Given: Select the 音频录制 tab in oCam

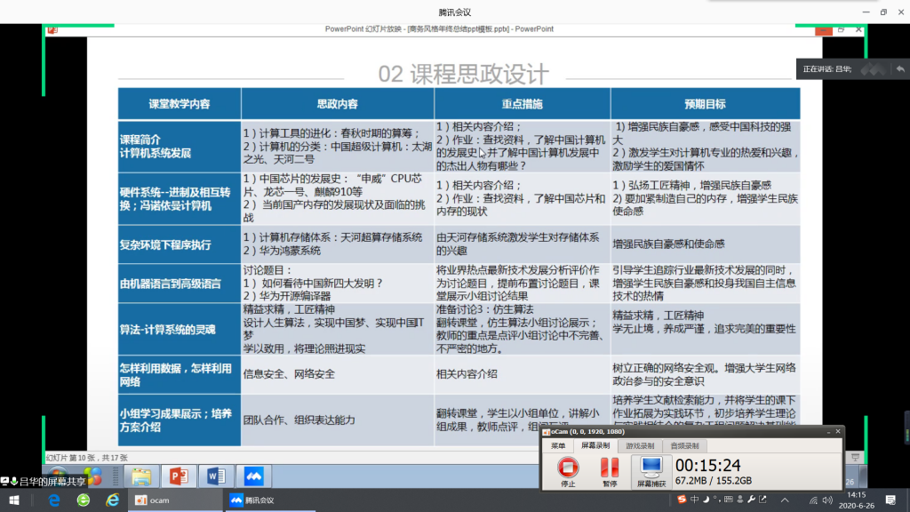Looking at the screenshot, I should tap(684, 445).
